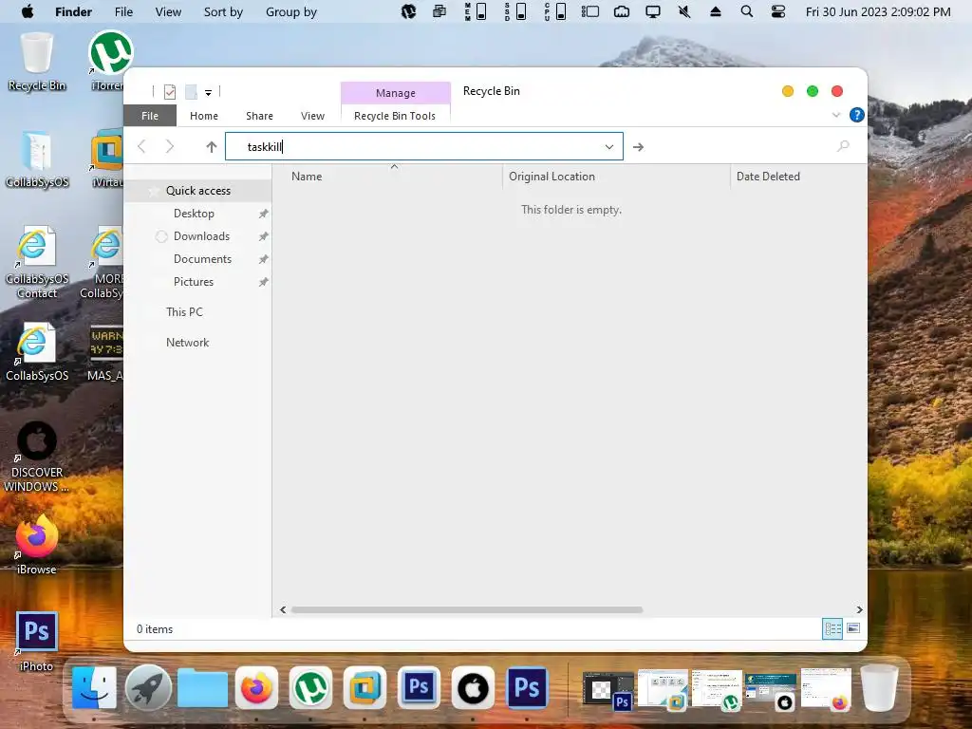
Task: Select This PC in navigation pane
Action: click(184, 311)
